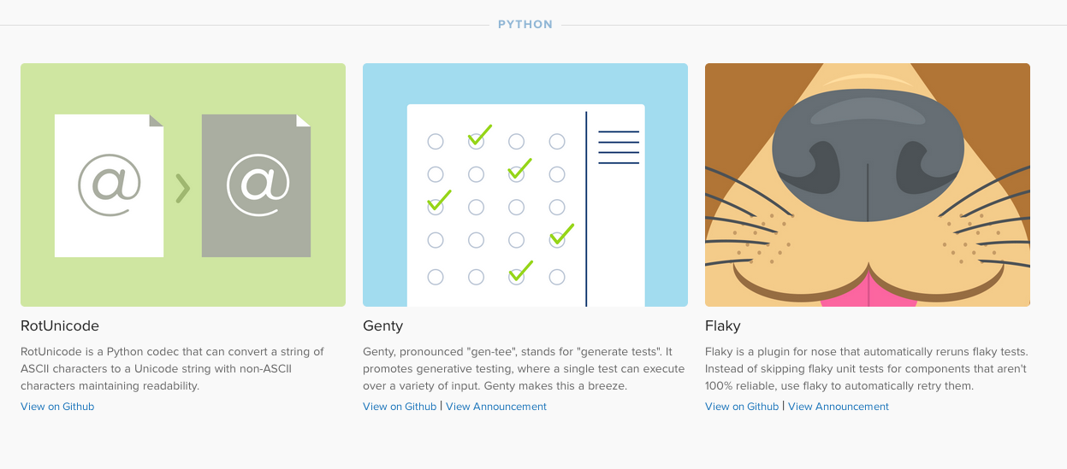The height and width of the screenshot is (469, 1067).
Task: Click the RotUnicode title
Action: point(60,325)
